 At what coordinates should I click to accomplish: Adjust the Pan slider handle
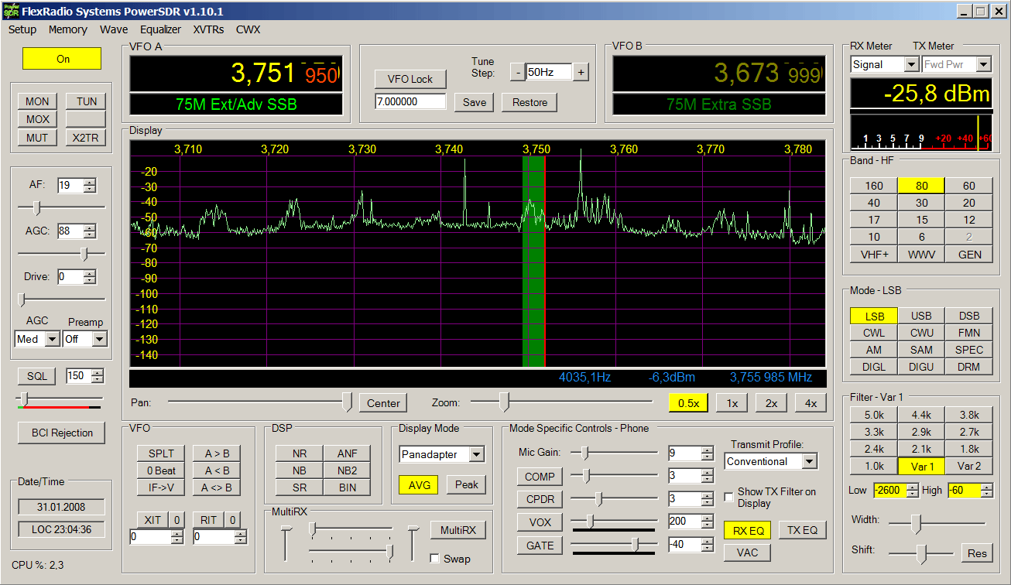point(347,402)
